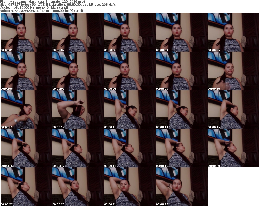The width and height of the screenshot is (260, 206).
Task: Select the frame stamped 00:00:10
Action: (x=234, y=71)
